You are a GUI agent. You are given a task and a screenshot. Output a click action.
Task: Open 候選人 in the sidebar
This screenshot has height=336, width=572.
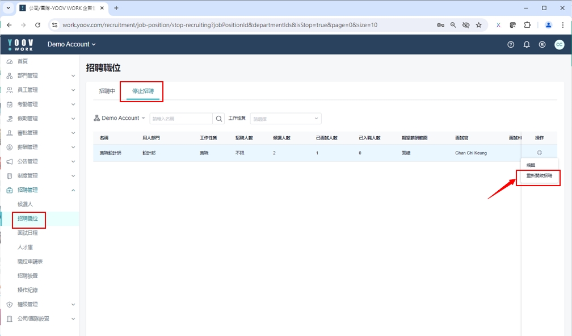point(26,204)
